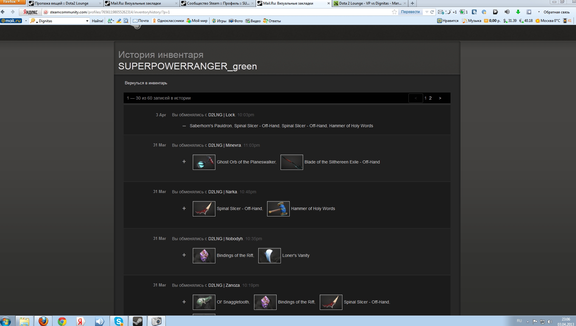Click the Найти! search button
Screen dimensions: 576x326
click(97, 21)
